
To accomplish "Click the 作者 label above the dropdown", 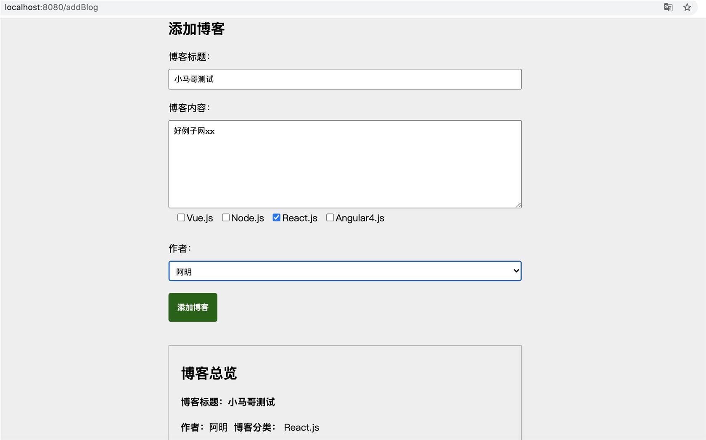I will coord(180,248).
